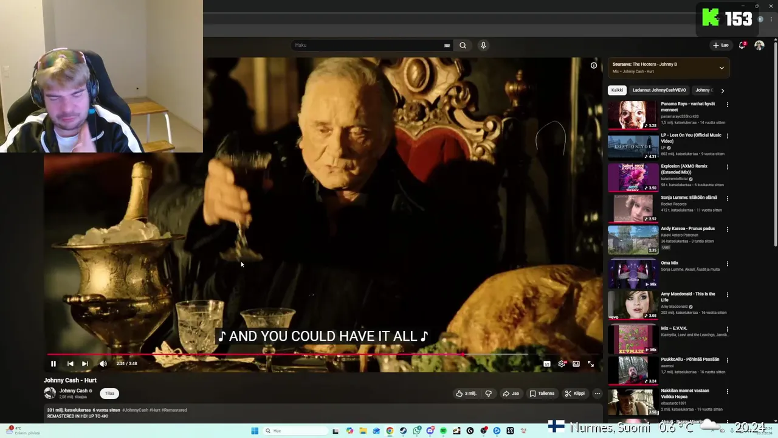This screenshot has height=438, width=778.
Task: Select 'Ladannut JohnnyCashVEVO' filter chip
Action: point(659,90)
